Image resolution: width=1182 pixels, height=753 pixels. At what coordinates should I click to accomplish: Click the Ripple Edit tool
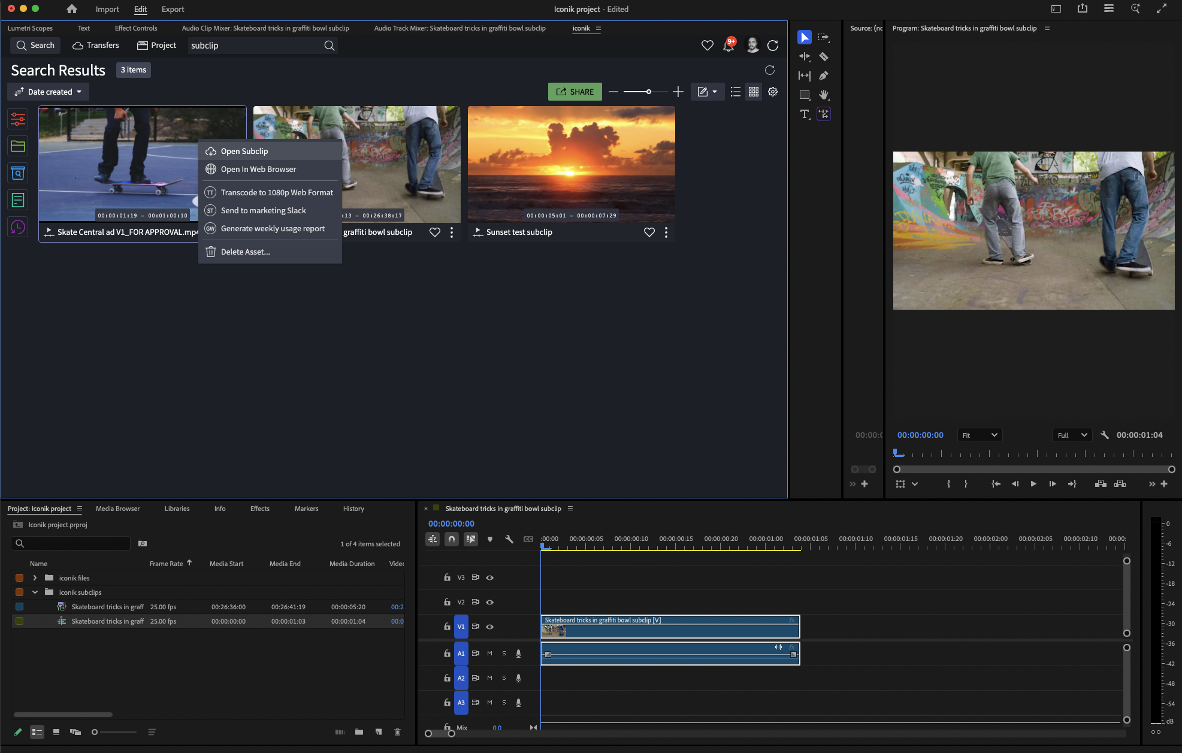tap(805, 56)
